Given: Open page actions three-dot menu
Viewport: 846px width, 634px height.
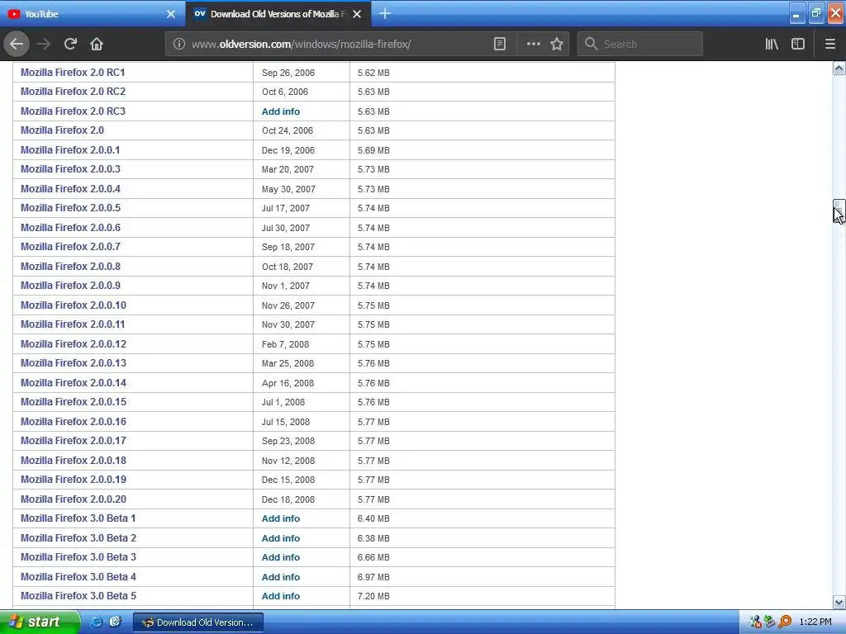Looking at the screenshot, I should click(x=533, y=44).
